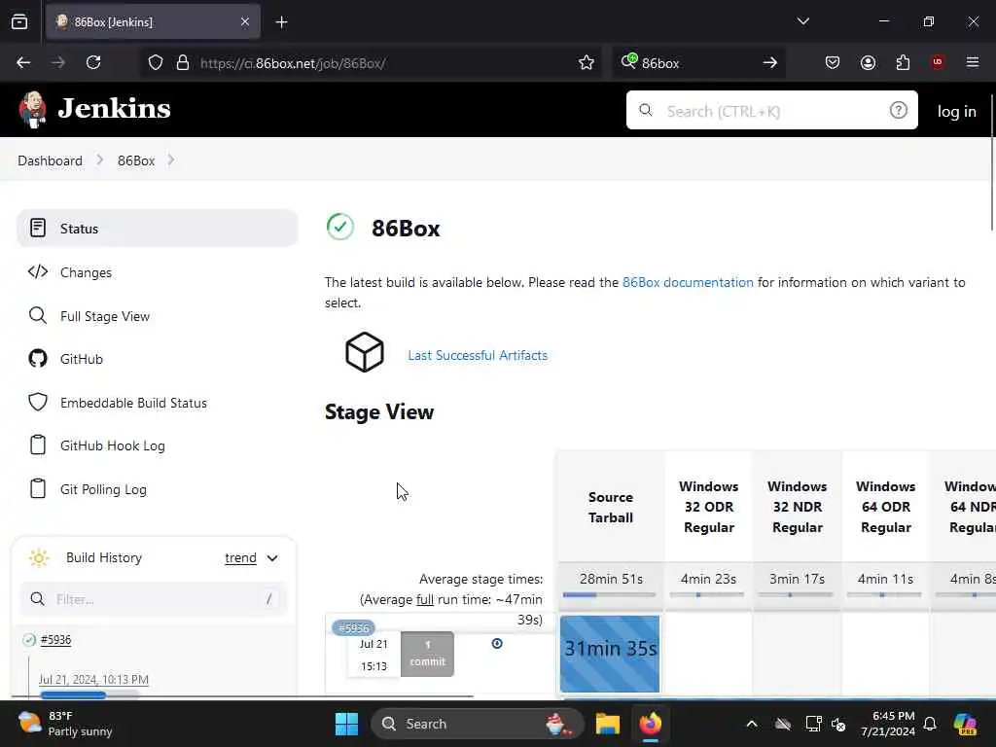Image resolution: width=996 pixels, height=747 pixels.
Task: Click the tracking protection shield icon
Action: click(156, 62)
